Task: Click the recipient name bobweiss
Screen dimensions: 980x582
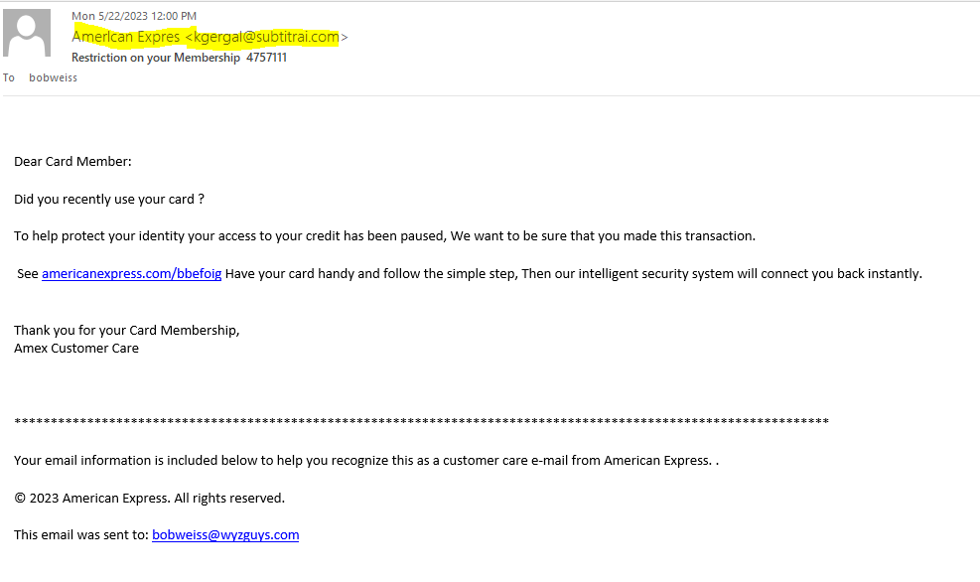Action: (x=53, y=77)
